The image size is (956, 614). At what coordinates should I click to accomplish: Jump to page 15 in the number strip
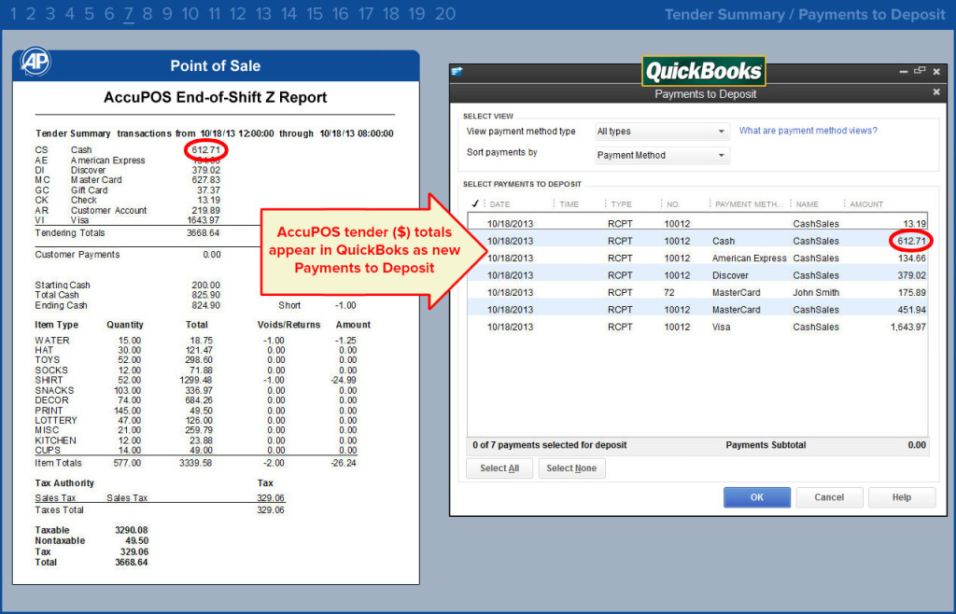(x=315, y=13)
